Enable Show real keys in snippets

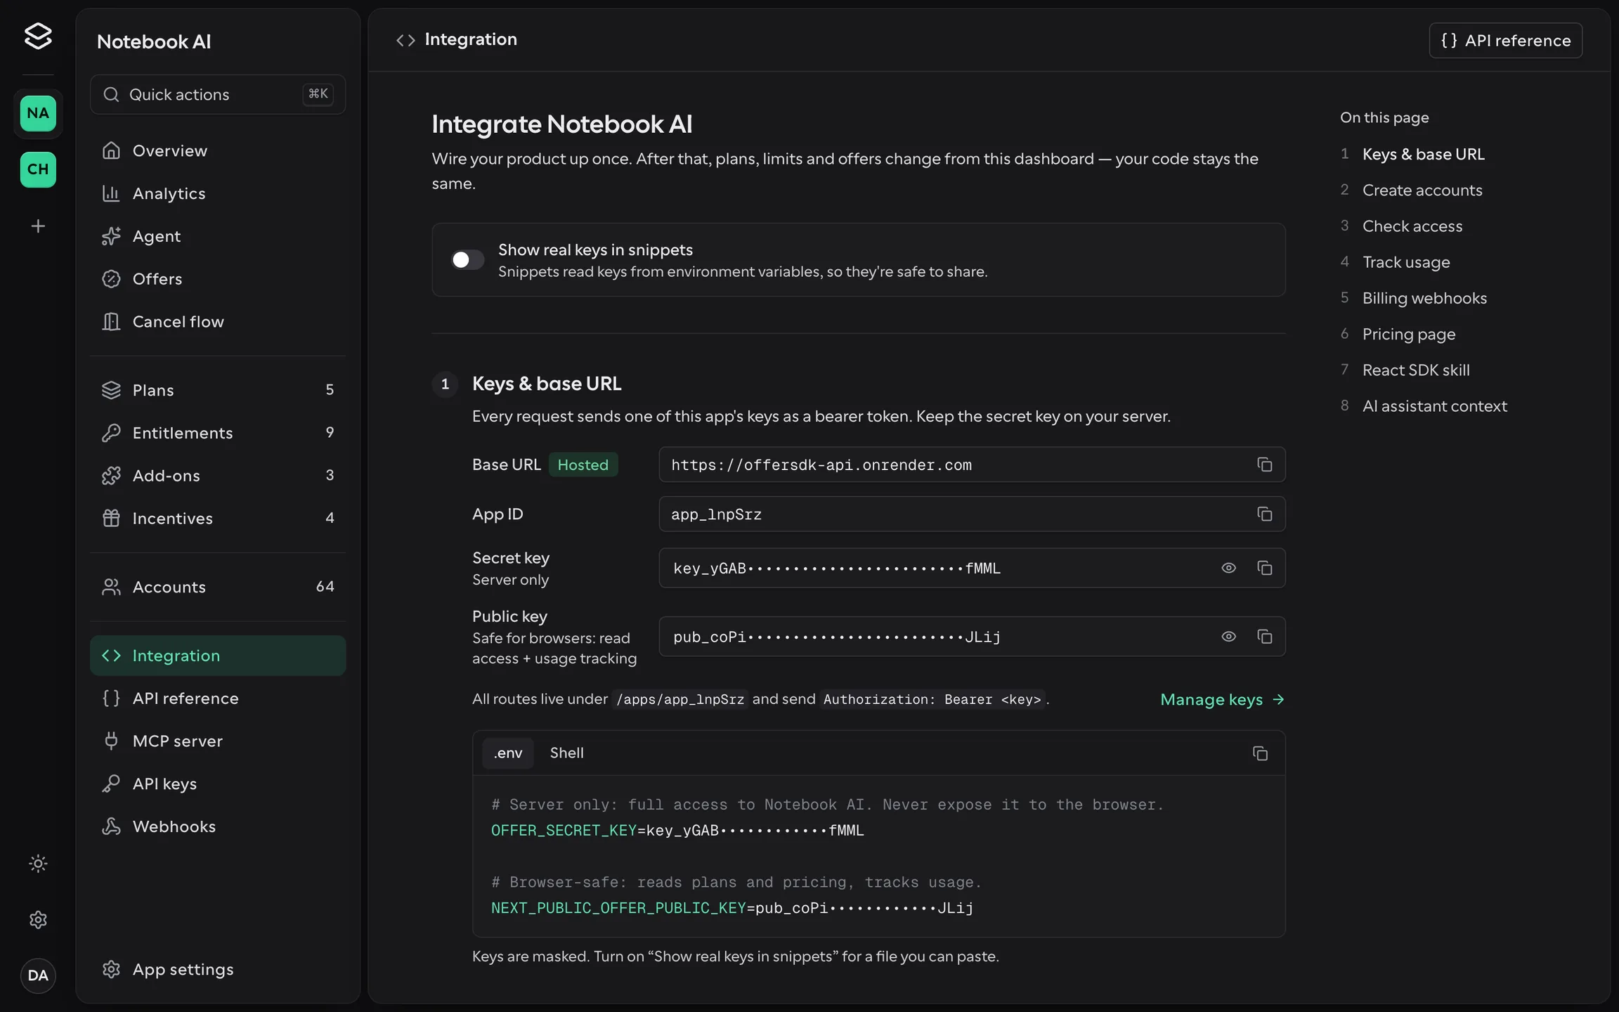(467, 260)
